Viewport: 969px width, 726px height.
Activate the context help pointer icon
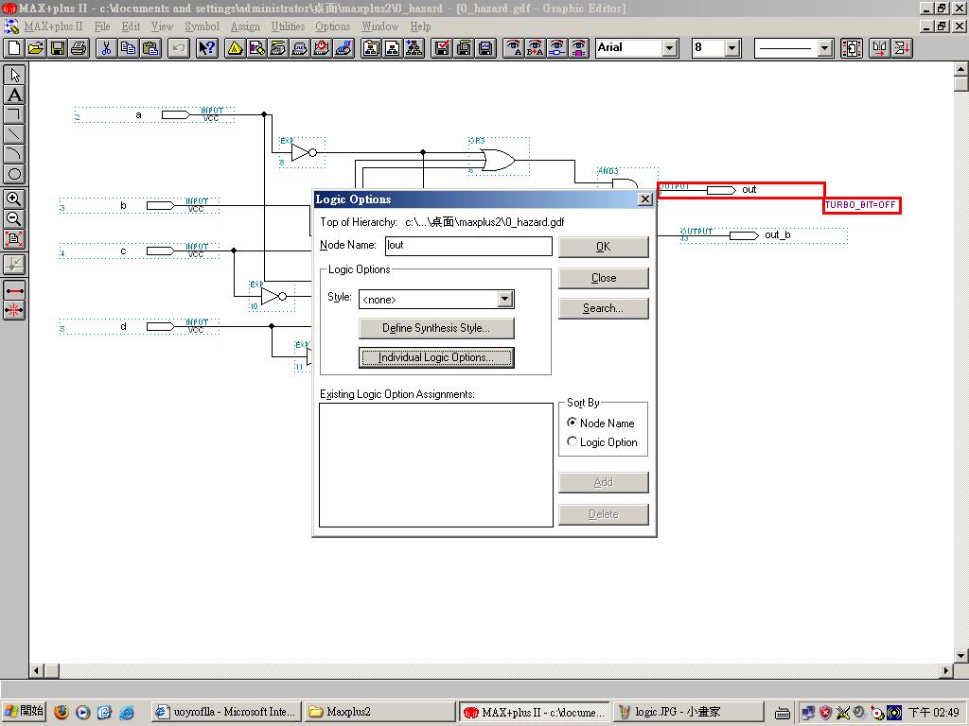[207, 48]
